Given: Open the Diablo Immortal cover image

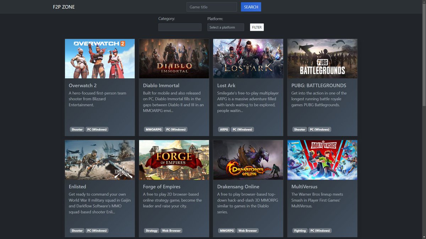Looking at the screenshot, I should (174, 59).
